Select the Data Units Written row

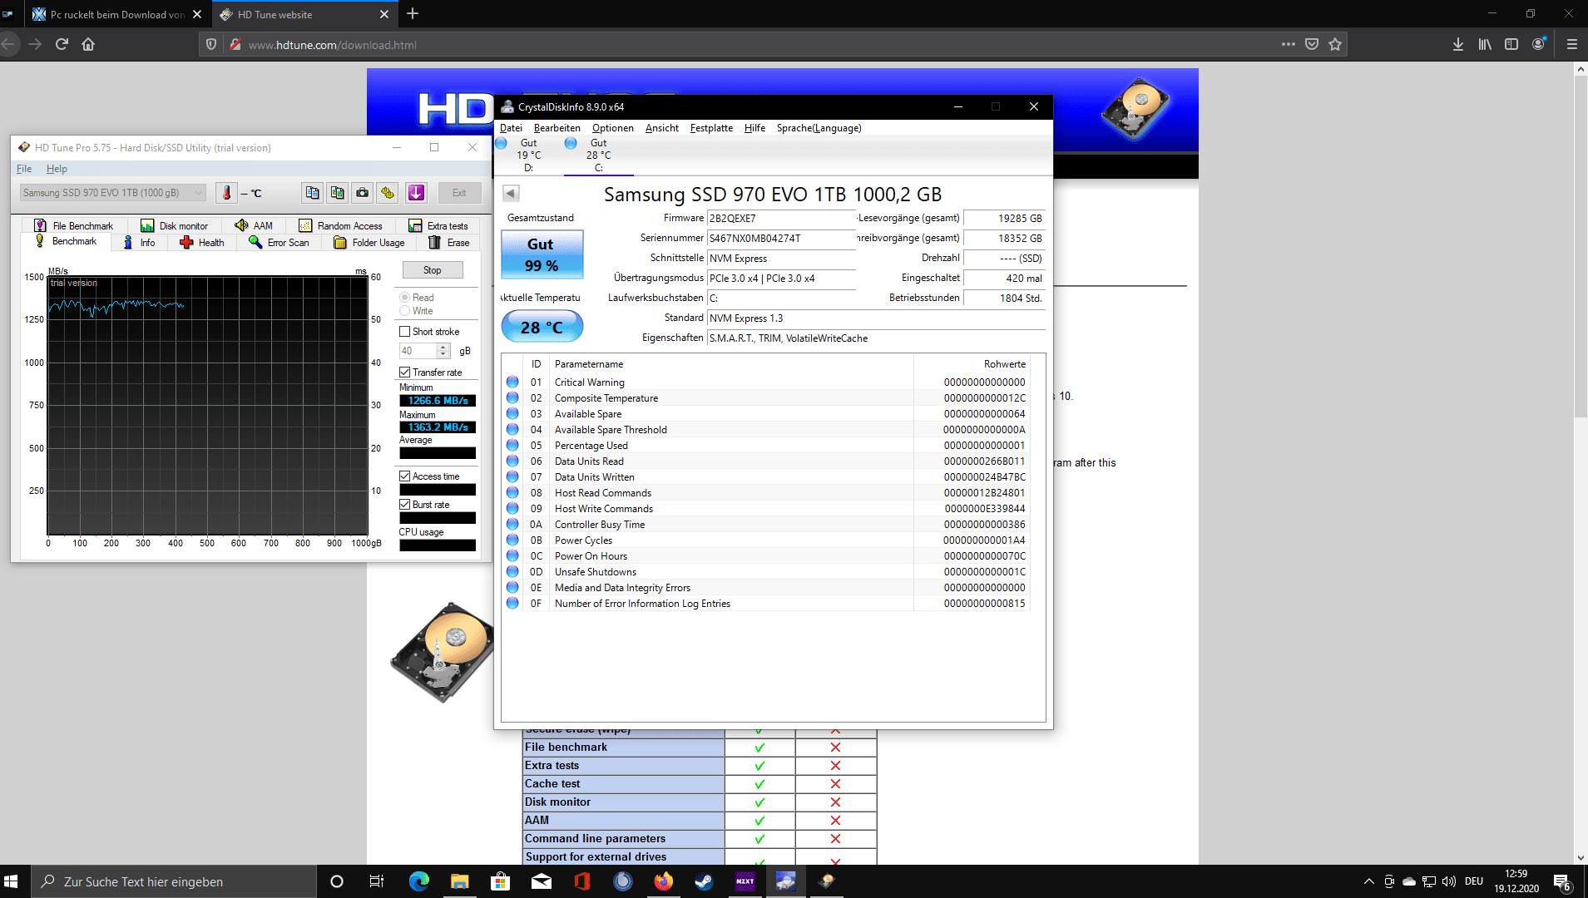click(766, 477)
